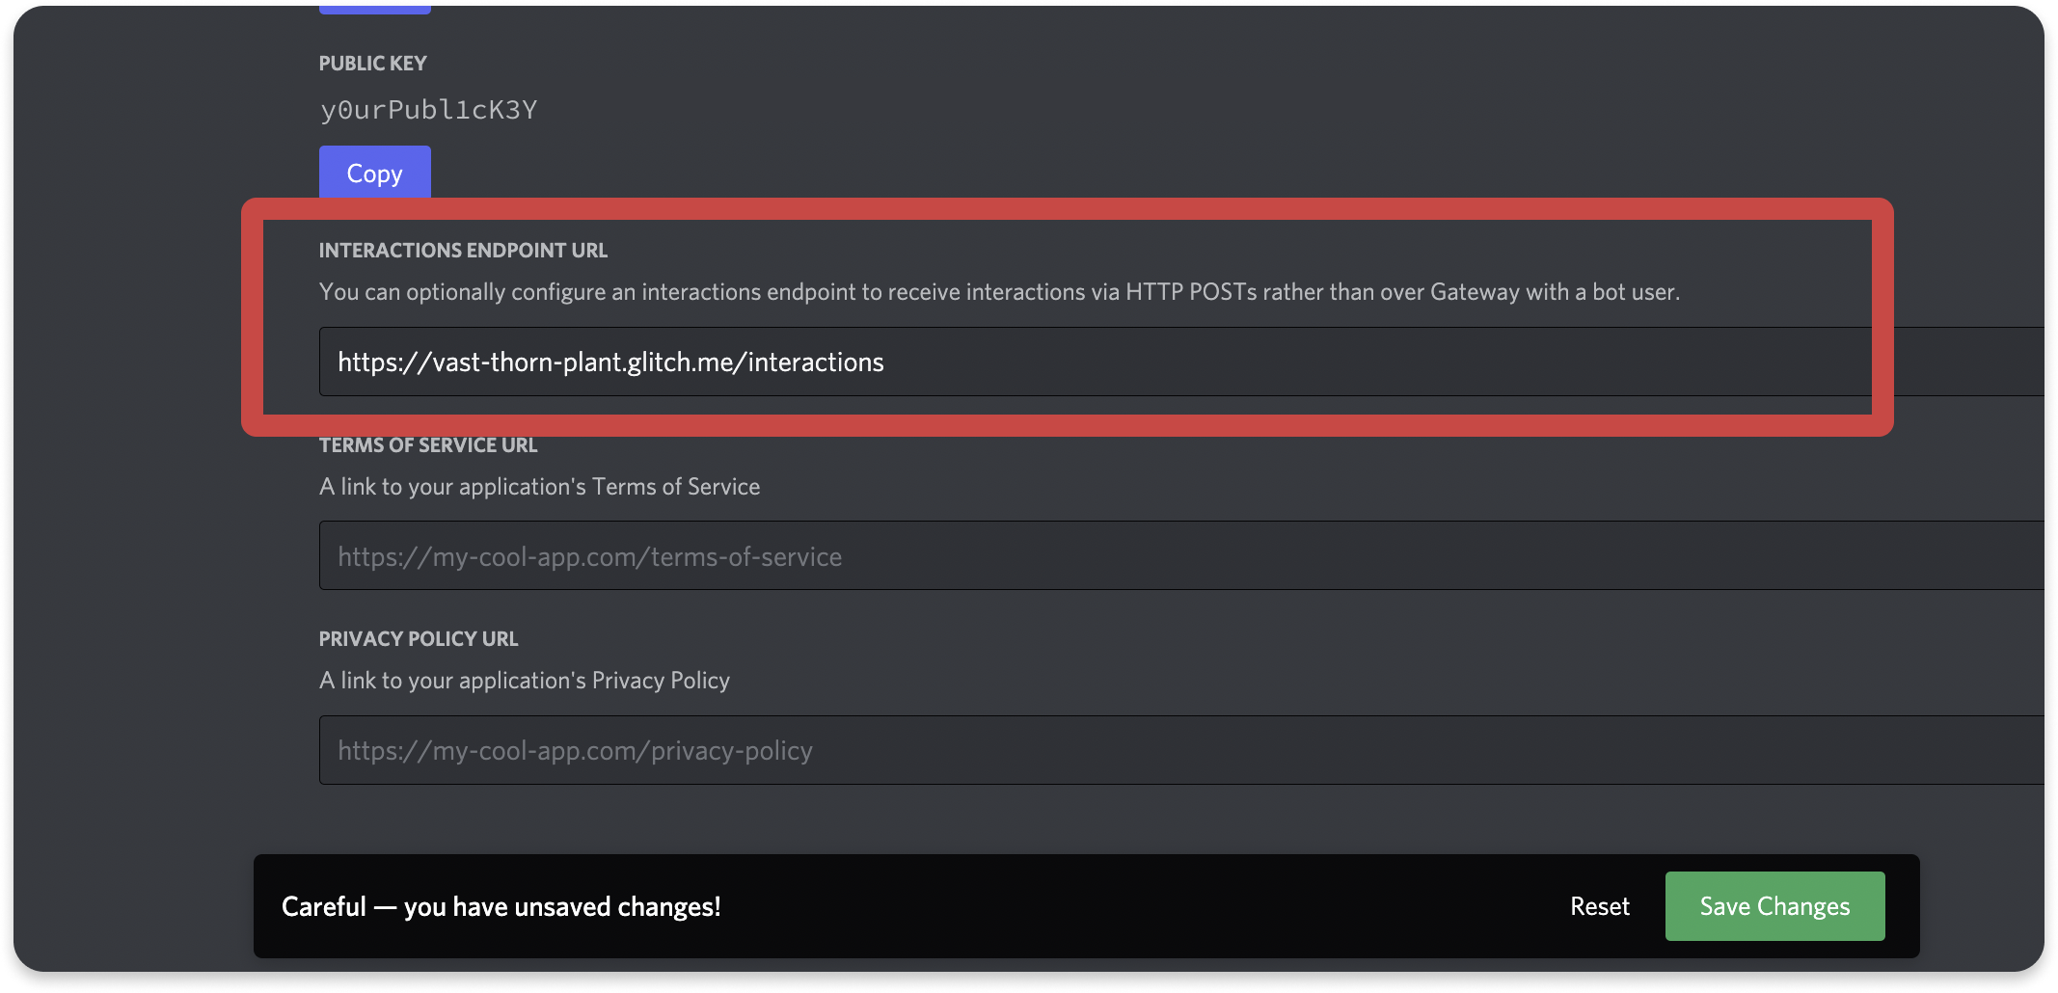
Task: Click the Privacy Policy helper description text
Action: click(x=524, y=680)
